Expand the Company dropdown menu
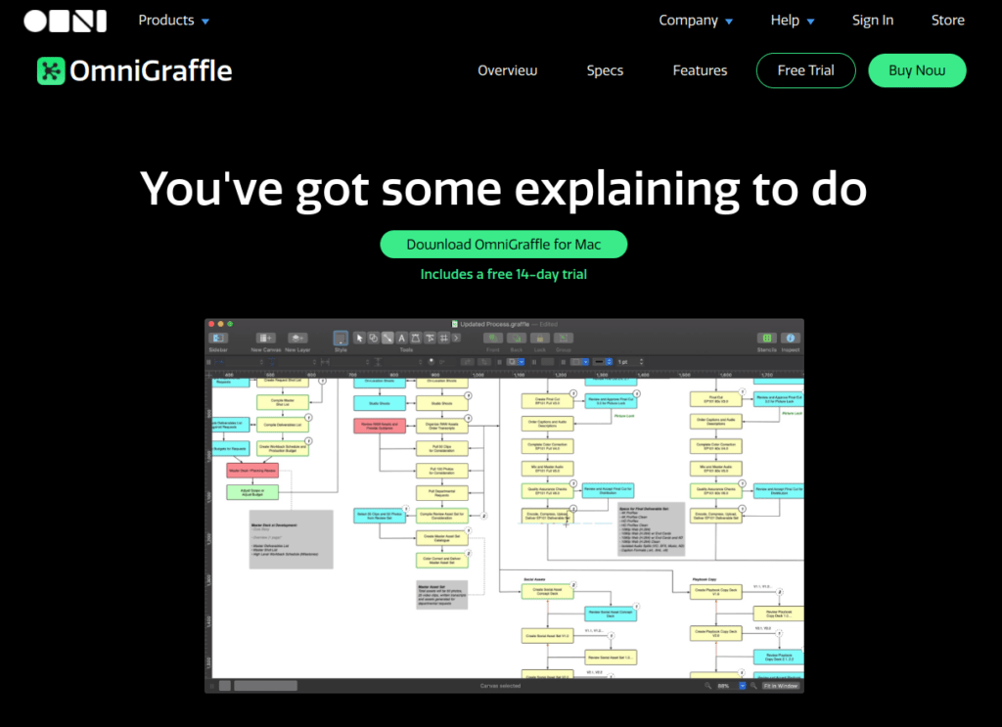The image size is (1002, 727). point(696,21)
